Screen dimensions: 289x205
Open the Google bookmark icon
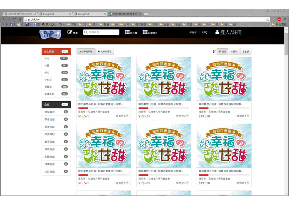[x=19, y=24]
